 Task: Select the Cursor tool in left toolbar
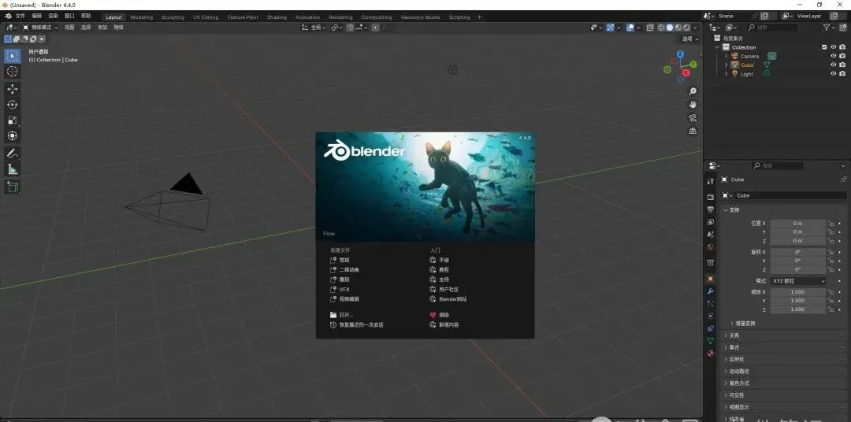click(x=13, y=72)
